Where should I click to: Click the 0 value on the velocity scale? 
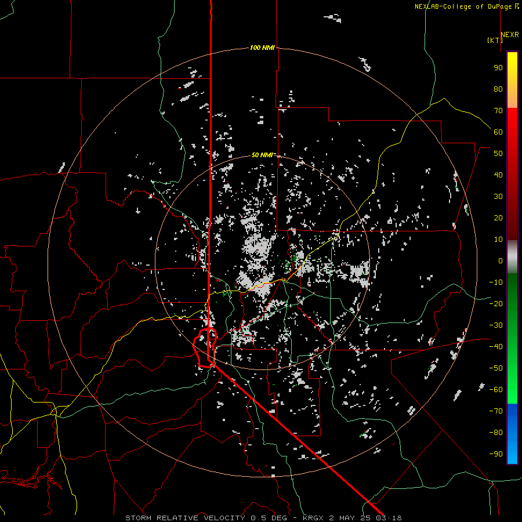[501, 260]
